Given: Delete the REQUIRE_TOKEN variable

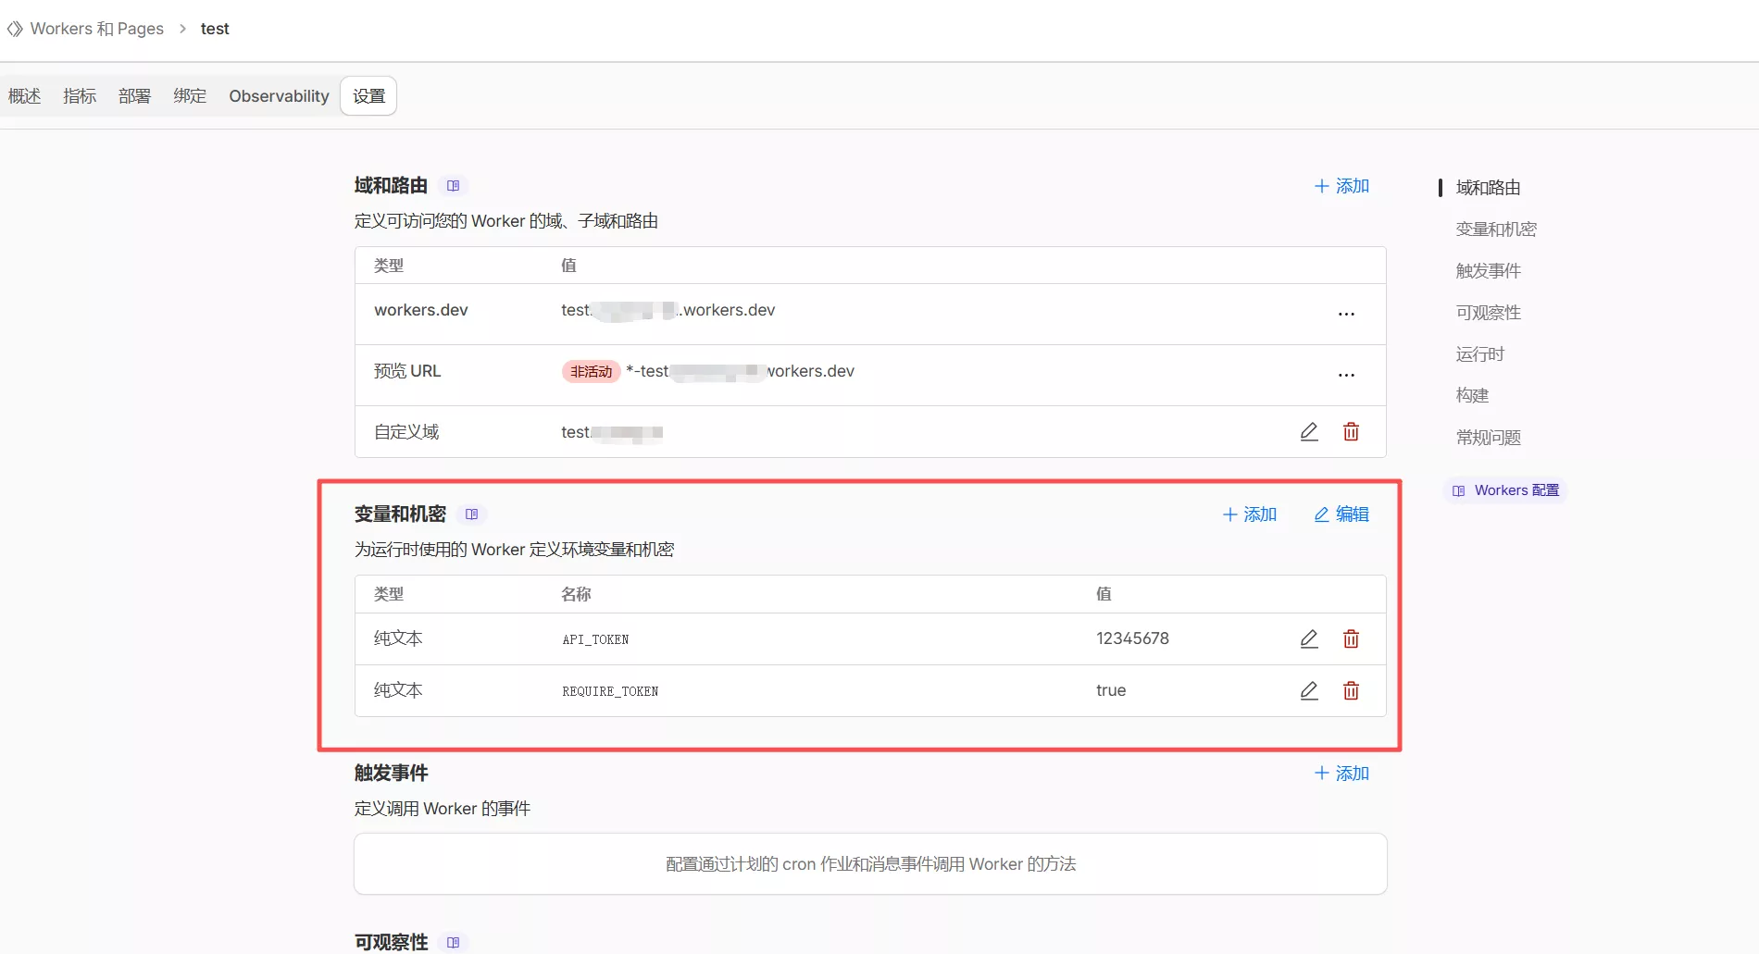Looking at the screenshot, I should [1351, 690].
